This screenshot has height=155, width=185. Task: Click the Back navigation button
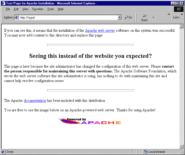click(x=144, y=18)
